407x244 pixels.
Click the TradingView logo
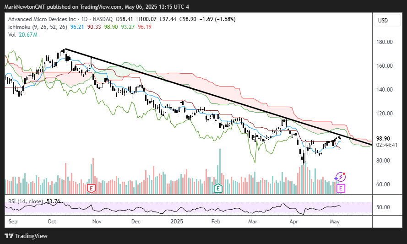pos(26,236)
